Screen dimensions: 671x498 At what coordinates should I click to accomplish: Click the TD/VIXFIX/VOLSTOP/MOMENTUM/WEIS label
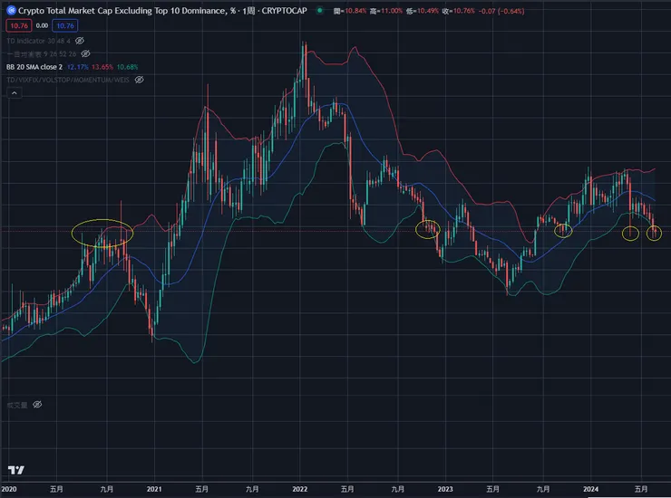point(68,80)
